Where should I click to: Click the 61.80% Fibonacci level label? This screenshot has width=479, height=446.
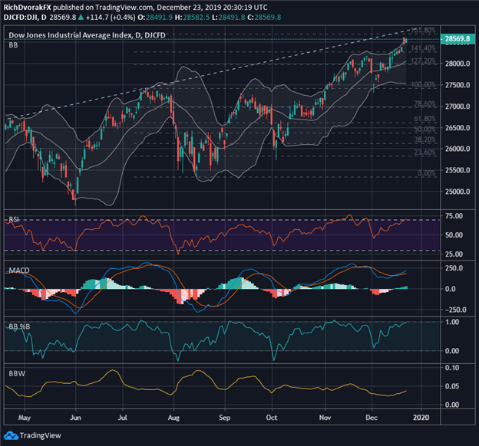tap(425, 119)
